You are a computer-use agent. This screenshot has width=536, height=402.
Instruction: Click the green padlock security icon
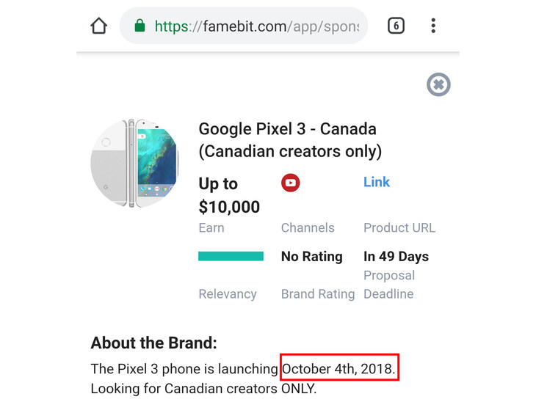coord(140,26)
